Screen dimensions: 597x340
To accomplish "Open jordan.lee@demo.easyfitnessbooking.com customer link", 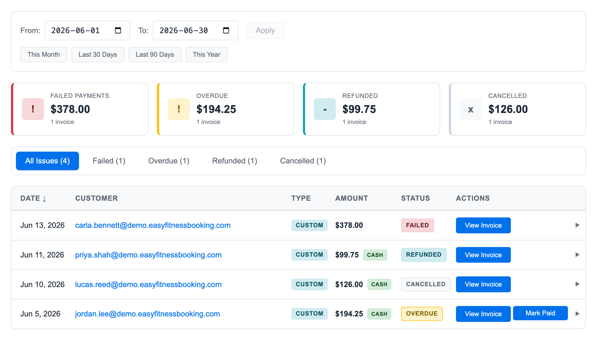I will point(148,314).
